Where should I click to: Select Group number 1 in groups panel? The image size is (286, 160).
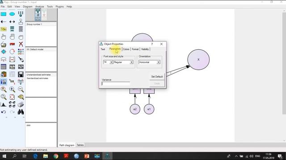coord(34,24)
